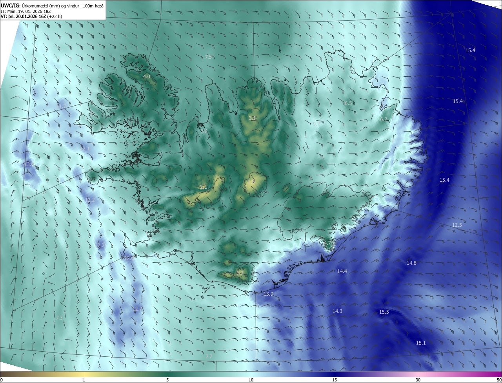Click the 14.3 value over the ocean
The width and height of the screenshot is (502, 383).
tap(337, 311)
